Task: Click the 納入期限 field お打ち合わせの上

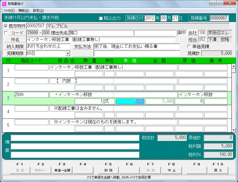Action: coord(48,46)
